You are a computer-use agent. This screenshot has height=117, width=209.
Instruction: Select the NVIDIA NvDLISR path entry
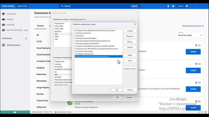[x=99, y=46]
